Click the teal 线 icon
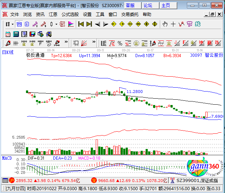Screen dimensions: 225x193 (198, 24)
